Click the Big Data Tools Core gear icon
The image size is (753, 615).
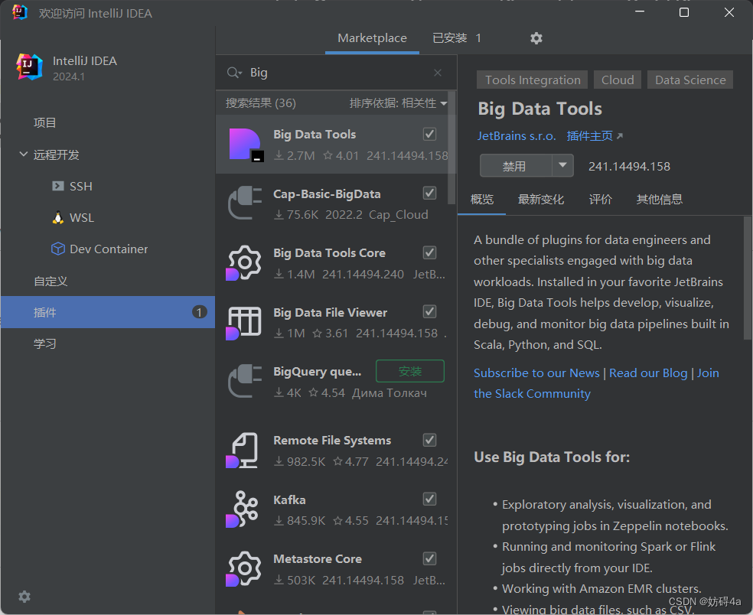coord(244,262)
